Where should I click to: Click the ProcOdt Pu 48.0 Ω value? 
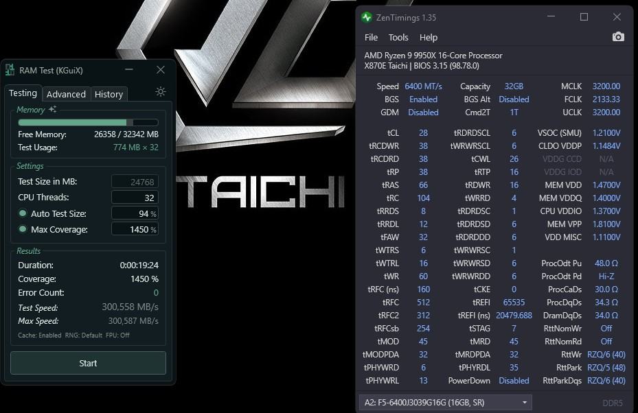coord(606,263)
